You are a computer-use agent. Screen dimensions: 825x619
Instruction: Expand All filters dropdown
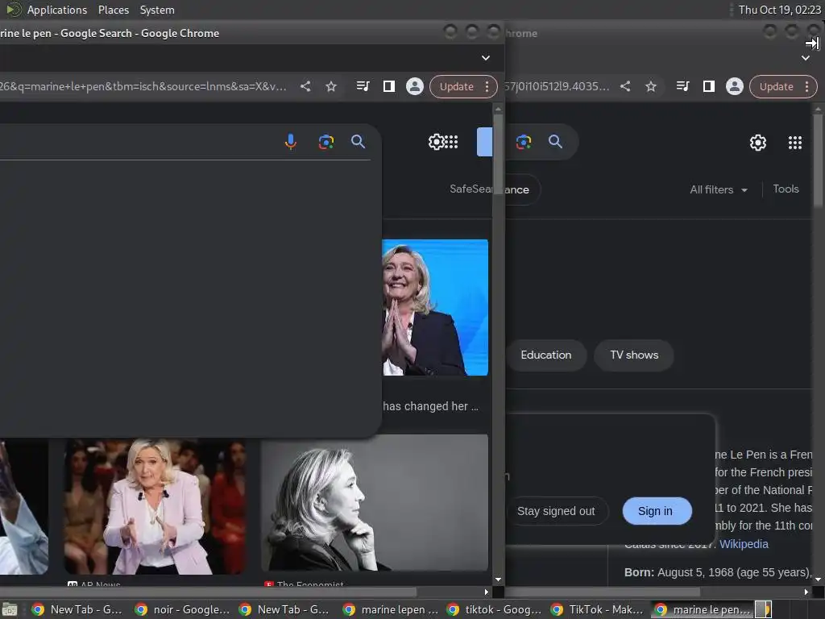(719, 189)
